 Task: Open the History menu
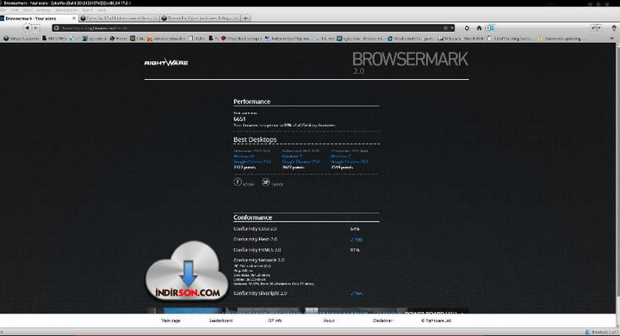point(44,9)
